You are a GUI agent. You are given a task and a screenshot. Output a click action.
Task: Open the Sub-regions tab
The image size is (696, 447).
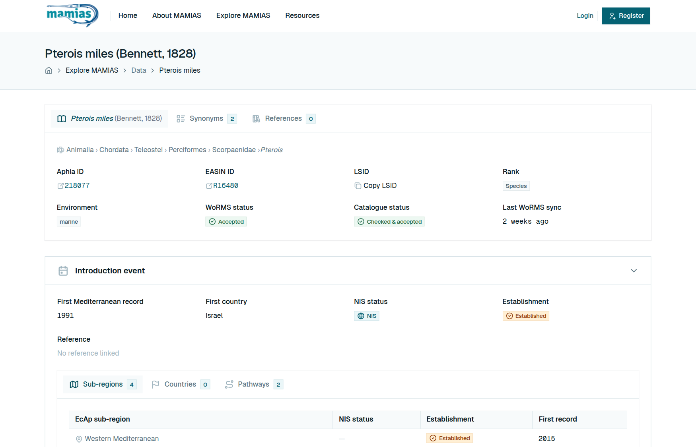coord(103,384)
